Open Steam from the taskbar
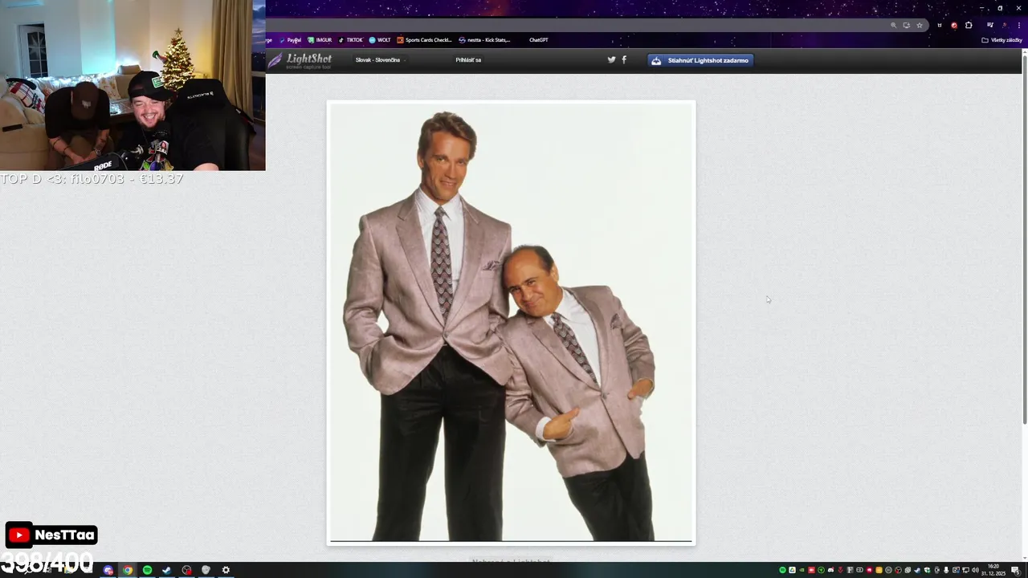1028x578 pixels. 166,570
